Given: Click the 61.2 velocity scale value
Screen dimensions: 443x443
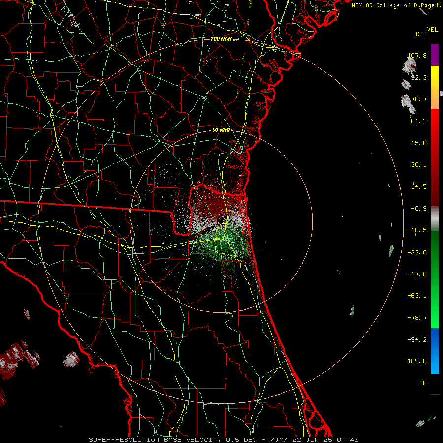Looking at the screenshot, I should [x=419, y=121].
